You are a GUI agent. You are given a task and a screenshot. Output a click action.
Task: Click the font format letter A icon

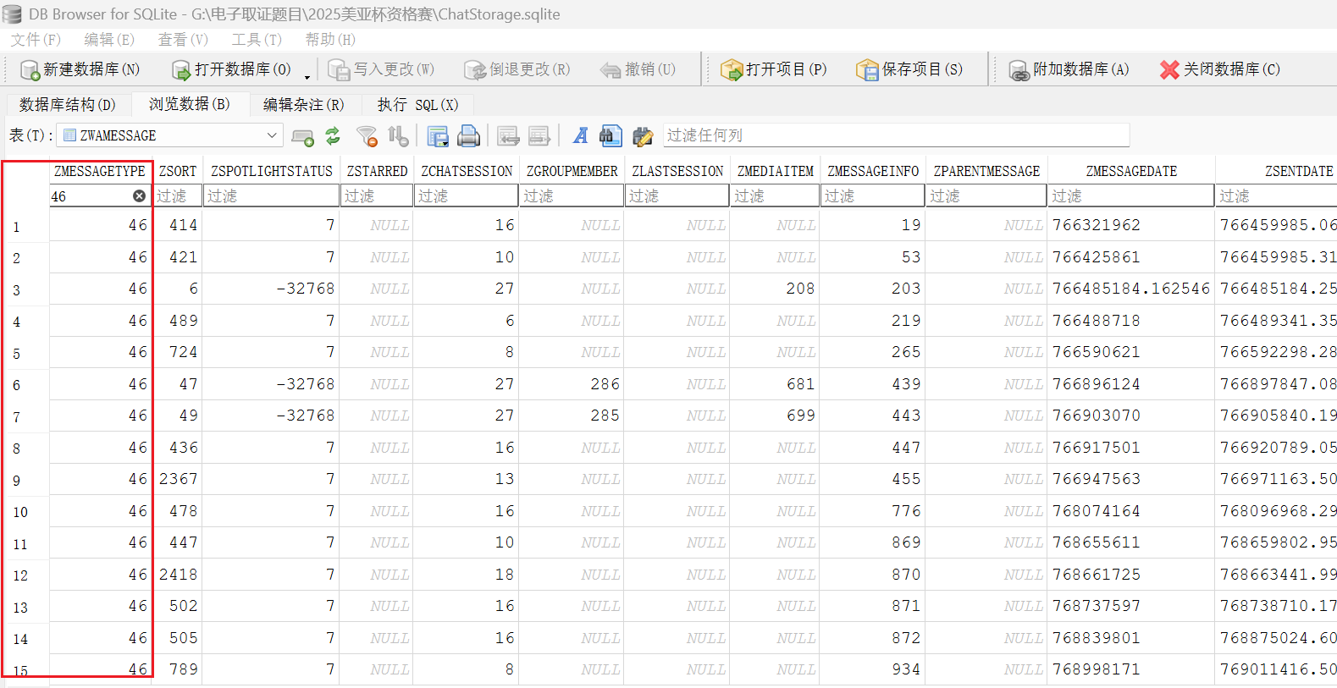click(580, 136)
